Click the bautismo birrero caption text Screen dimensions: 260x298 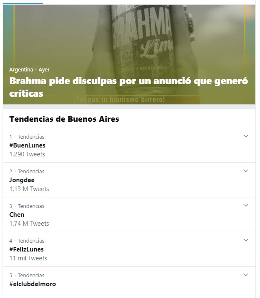(119, 100)
